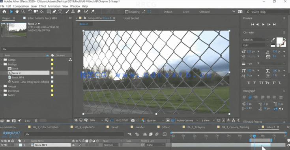
Task: Open the Composition menu
Action: 21,6
